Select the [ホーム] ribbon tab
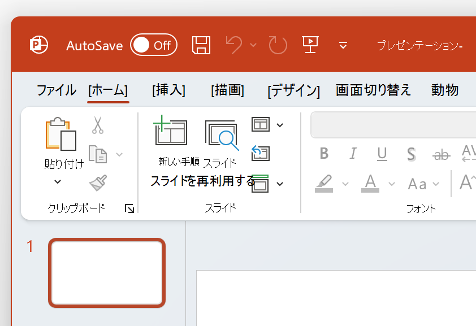 (108, 90)
